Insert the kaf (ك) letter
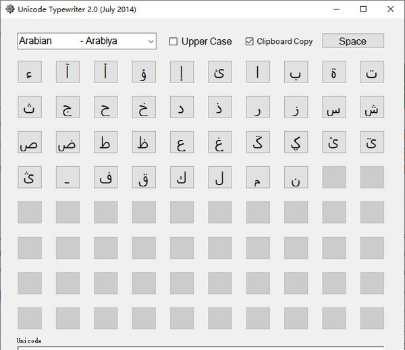This screenshot has height=350, width=405. [x=182, y=177]
